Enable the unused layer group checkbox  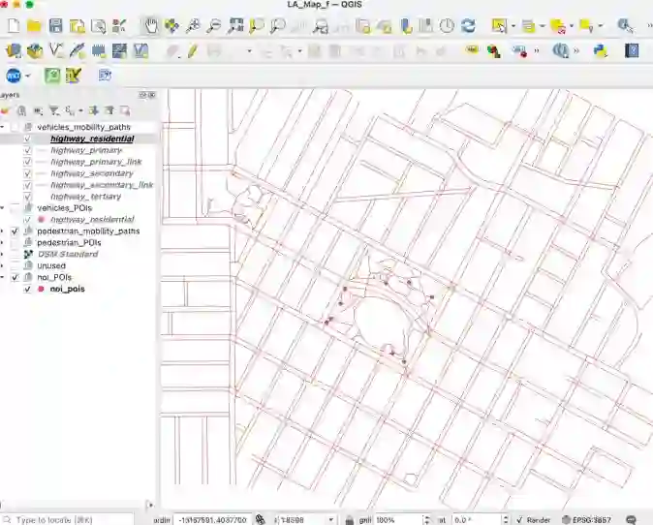coord(15,265)
